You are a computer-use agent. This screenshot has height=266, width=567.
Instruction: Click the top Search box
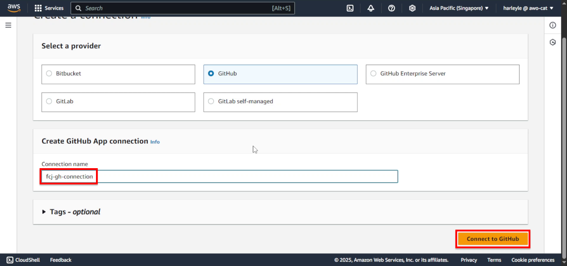pos(183,8)
